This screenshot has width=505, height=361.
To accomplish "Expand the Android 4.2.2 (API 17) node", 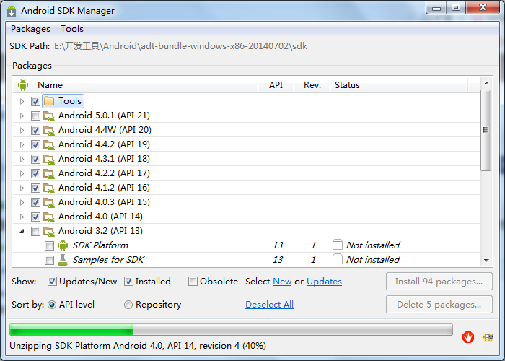I will (22, 173).
